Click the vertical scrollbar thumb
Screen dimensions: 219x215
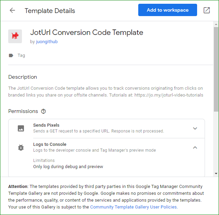tap(216, 69)
